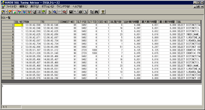Image resolution: width=205 pixels, height=110 pixels.
Task: Open the 表示(V) menu
Action: pyautogui.click(x=35, y=6)
